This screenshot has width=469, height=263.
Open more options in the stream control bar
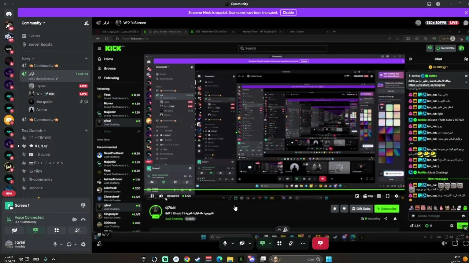pyautogui.click(x=303, y=243)
